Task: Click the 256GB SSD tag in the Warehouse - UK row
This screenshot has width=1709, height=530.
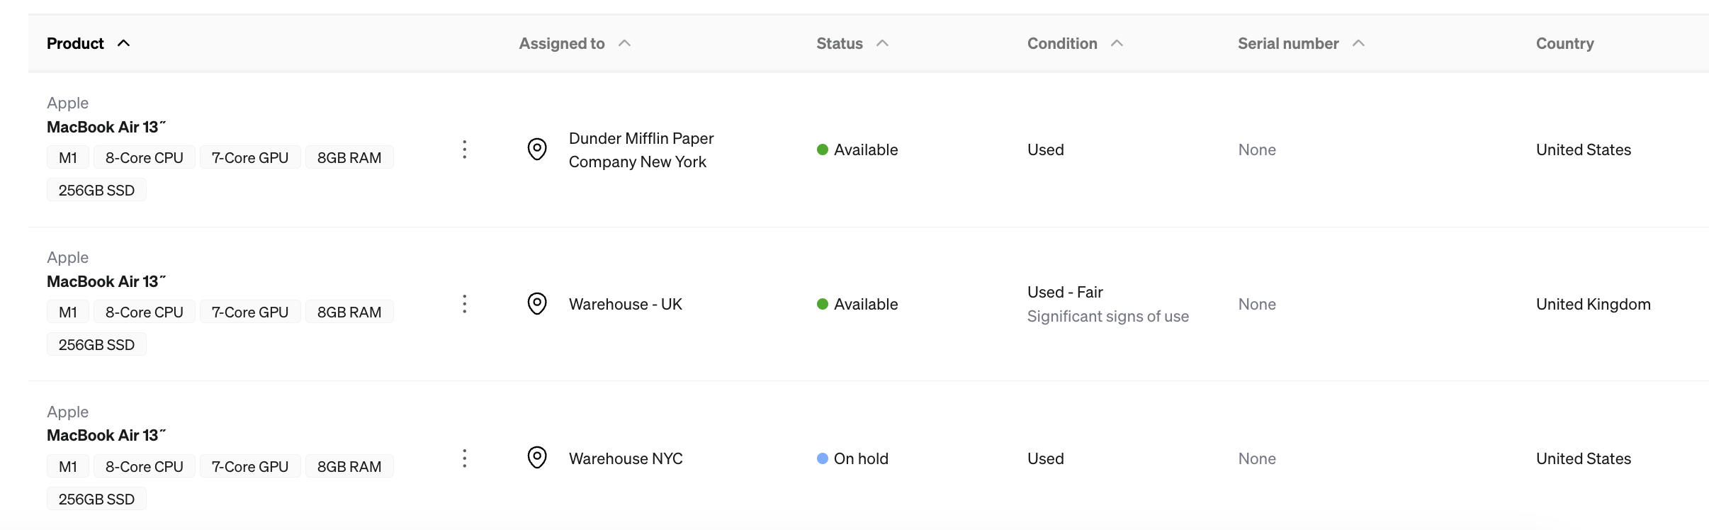Action: [96, 344]
